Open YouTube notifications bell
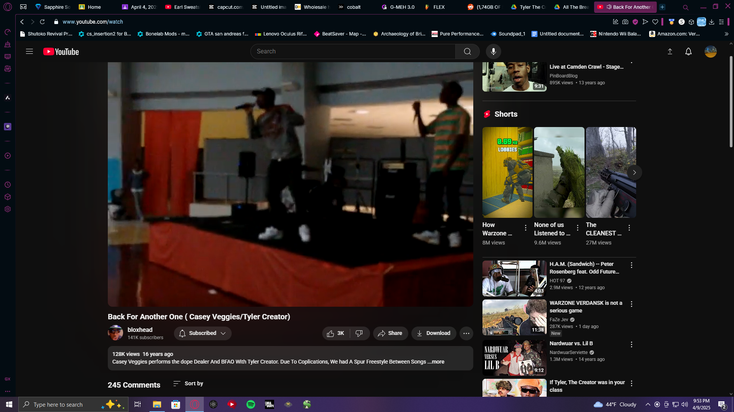Screen dimensions: 734x412 [688, 51]
